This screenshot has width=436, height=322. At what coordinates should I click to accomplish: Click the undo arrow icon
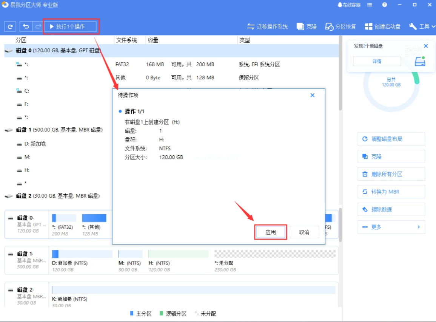(x=26, y=26)
